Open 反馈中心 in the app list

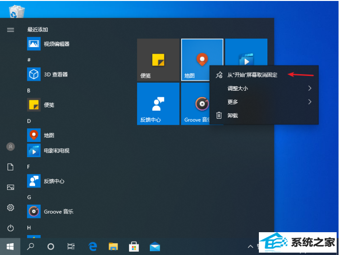click(x=46, y=181)
